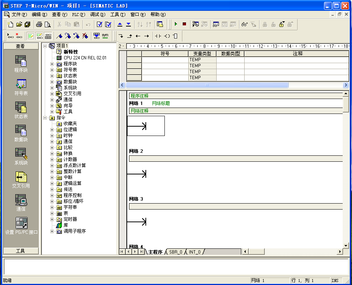Image resolution: width=352 pixels, height=285 pixels.
Task: Open 符号表 in the navigation bar
Action: pyautogui.click(x=21, y=87)
